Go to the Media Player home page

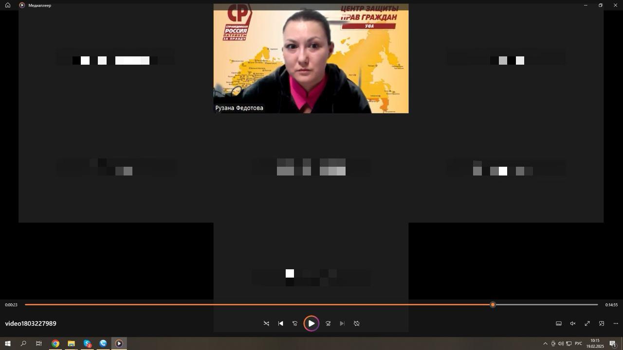tap(8, 5)
